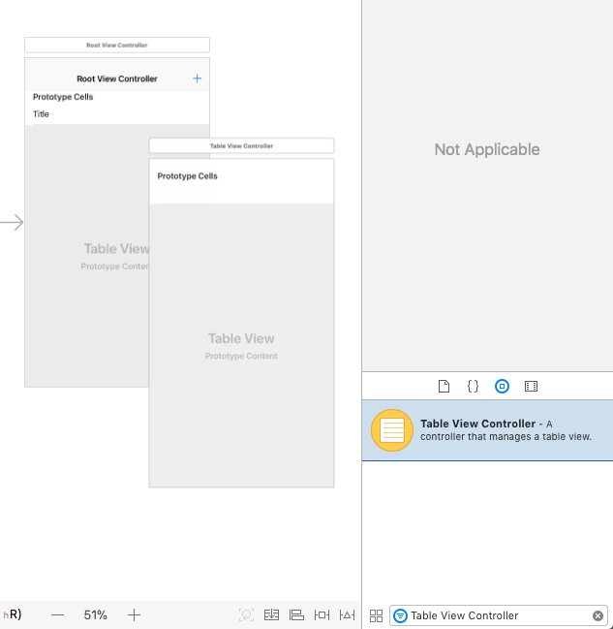
Task: Click the 51% zoom level label
Action: pyautogui.click(x=96, y=615)
